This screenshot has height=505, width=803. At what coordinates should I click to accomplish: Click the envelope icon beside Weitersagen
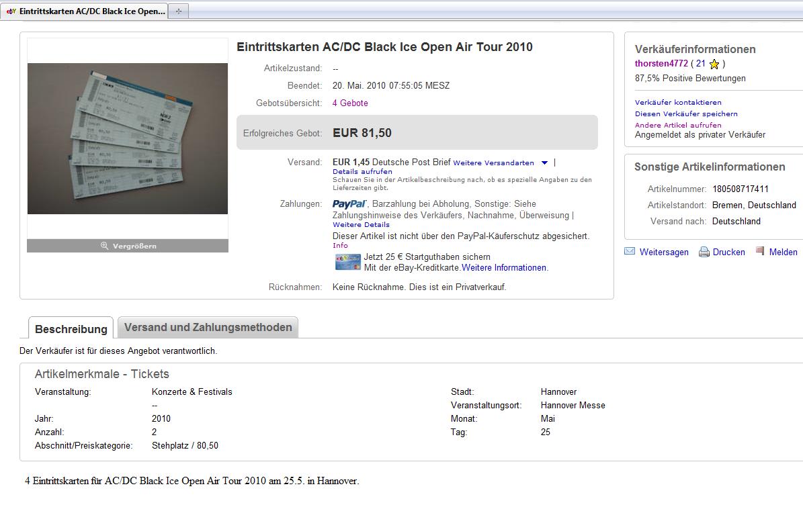tap(630, 252)
